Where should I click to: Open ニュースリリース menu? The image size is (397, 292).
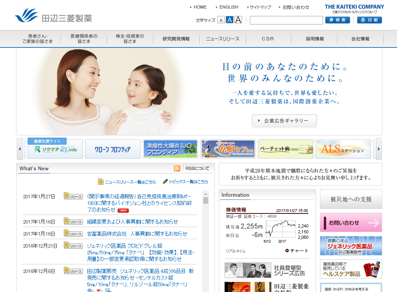tap(223, 39)
